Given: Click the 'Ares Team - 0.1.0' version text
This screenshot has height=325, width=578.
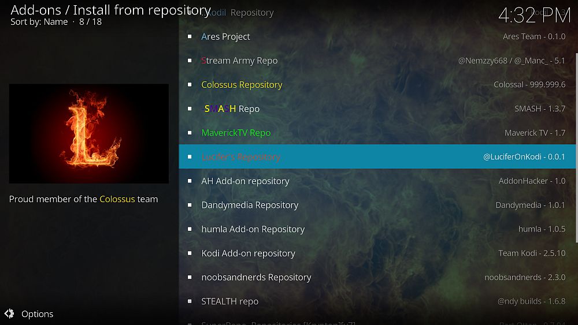Looking at the screenshot, I should click(534, 36).
